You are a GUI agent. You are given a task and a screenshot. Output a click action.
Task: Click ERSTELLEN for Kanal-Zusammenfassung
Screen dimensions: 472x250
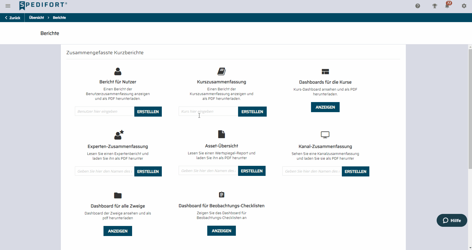(x=356, y=171)
